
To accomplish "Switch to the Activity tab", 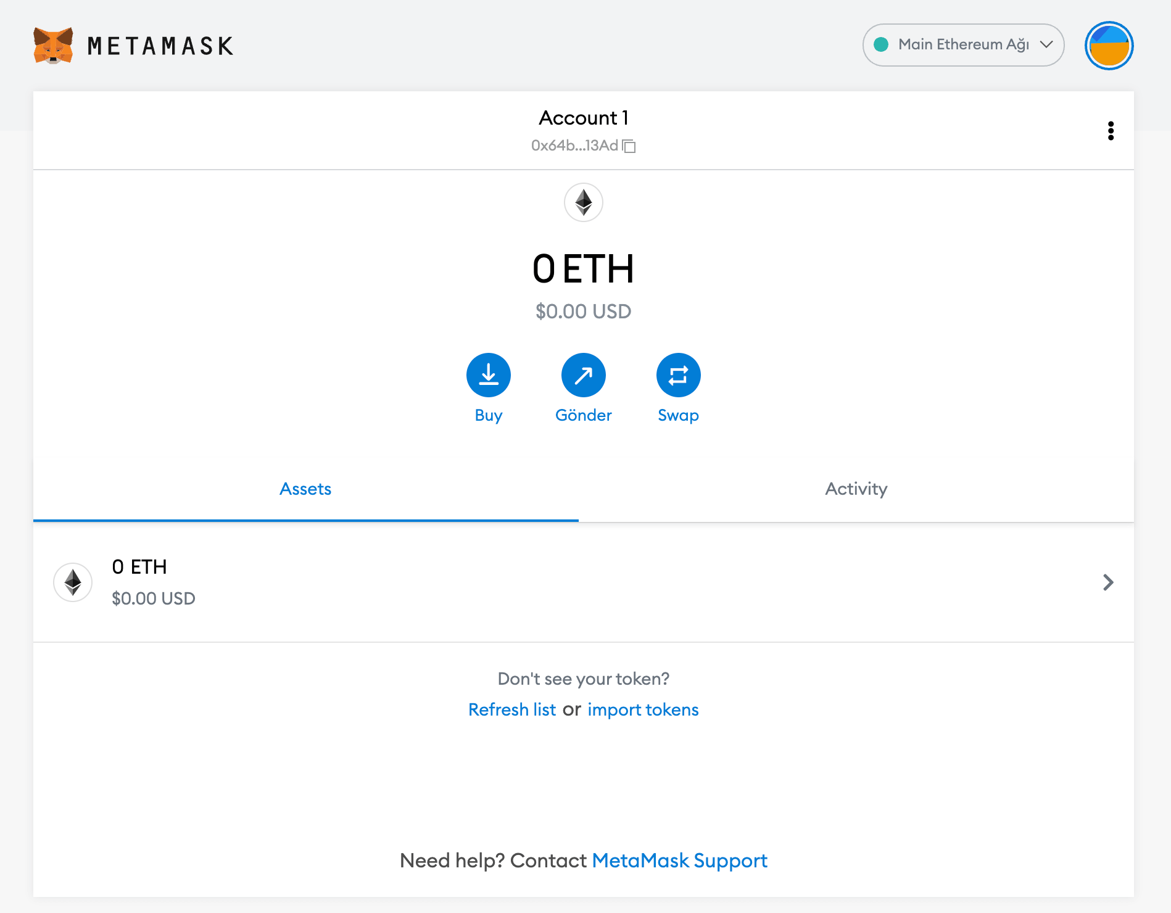I will click(856, 489).
